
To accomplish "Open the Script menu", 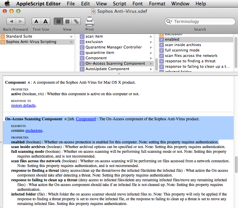I will click(x=120, y=4).
